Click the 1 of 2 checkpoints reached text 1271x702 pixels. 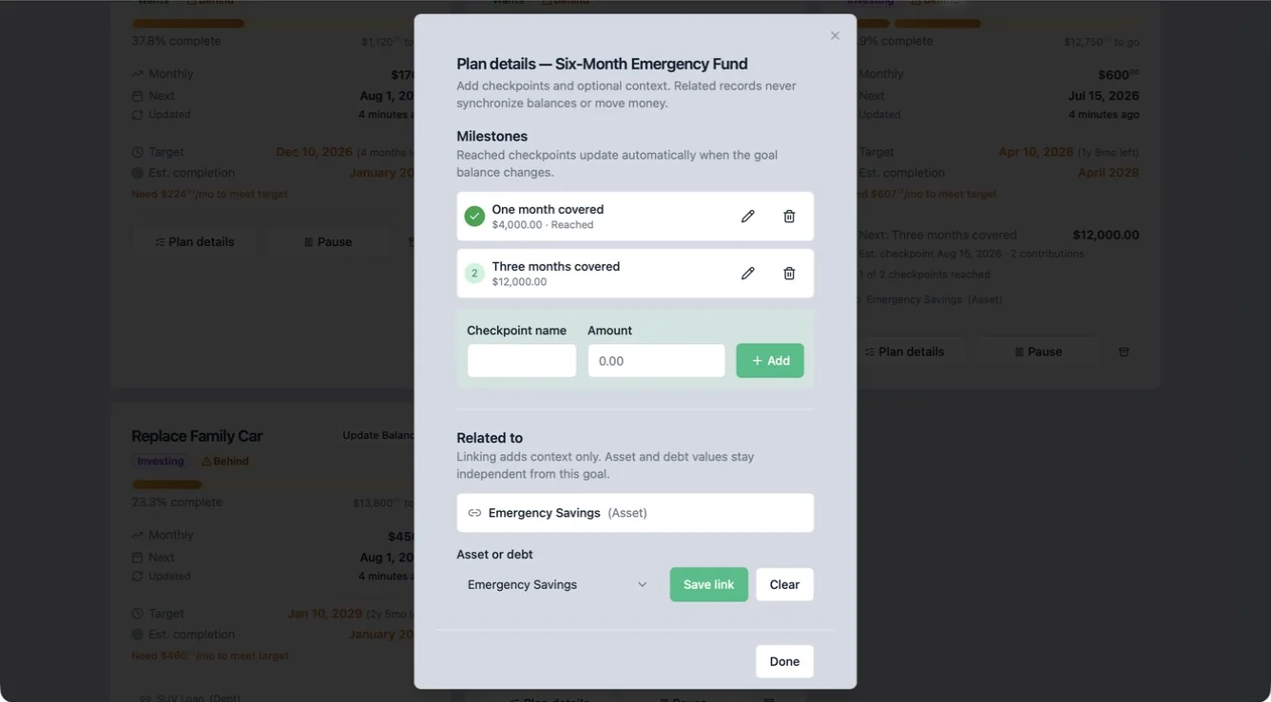[x=925, y=275]
